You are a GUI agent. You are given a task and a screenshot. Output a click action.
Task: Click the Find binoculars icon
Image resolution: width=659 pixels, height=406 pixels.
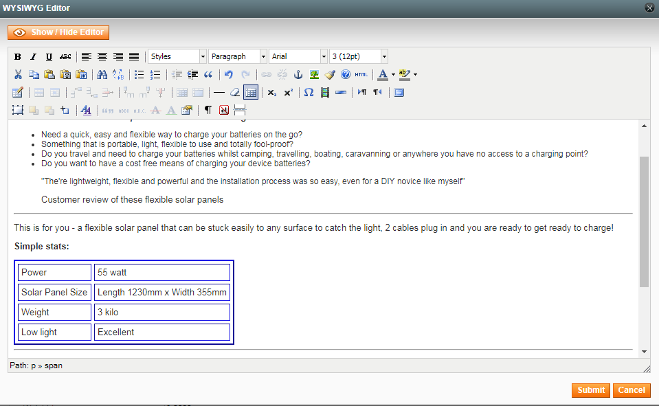pos(102,75)
